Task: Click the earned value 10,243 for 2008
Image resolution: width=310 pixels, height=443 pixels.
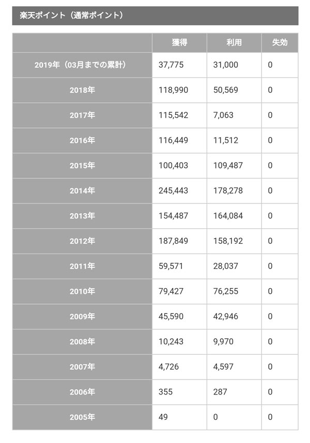Action: 171,342
